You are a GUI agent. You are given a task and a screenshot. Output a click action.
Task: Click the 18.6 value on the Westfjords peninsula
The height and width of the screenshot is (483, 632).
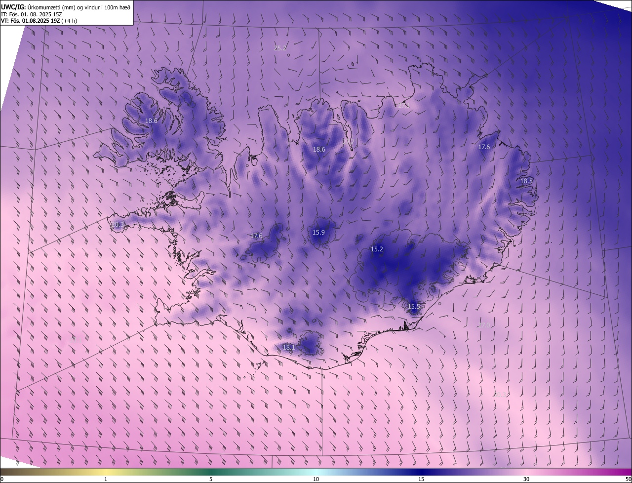point(151,121)
